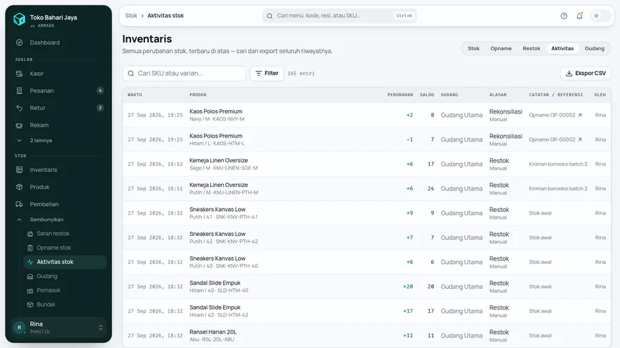
Task: Open the Kasir page
Action: click(59, 74)
